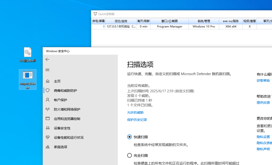Image resolution: width=272 pixels, height=165 pixels.
Task: Open the 隐私设置 link
Action: pyautogui.click(x=263, y=137)
